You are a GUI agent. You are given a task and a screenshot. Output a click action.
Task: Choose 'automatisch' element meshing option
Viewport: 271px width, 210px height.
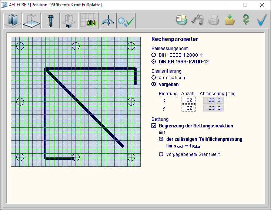154,78
